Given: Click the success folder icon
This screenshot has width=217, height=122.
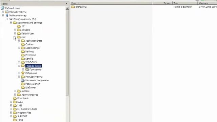Looking at the screenshot, I should point(19,91).
